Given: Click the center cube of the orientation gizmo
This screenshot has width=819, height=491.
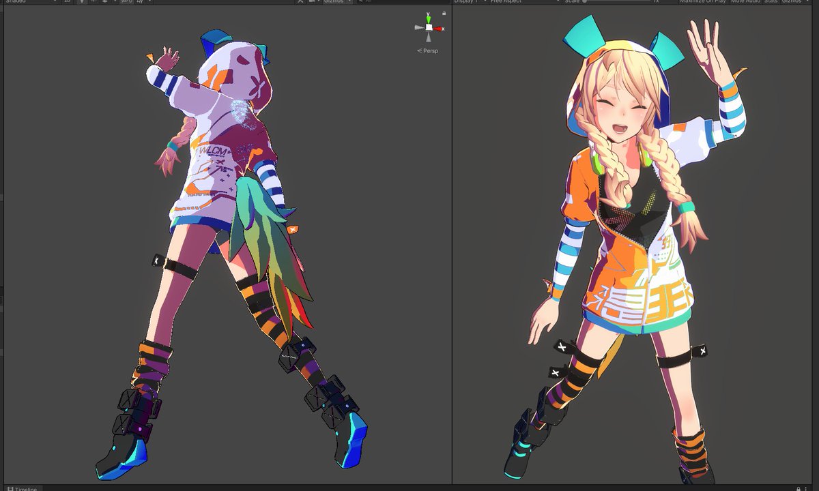Looking at the screenshot, I should pos(429,28).
